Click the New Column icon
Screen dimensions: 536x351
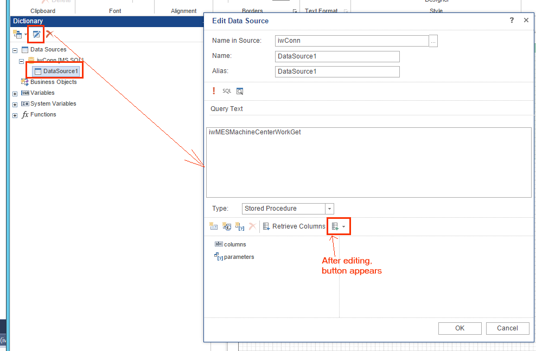click(213, 226)
